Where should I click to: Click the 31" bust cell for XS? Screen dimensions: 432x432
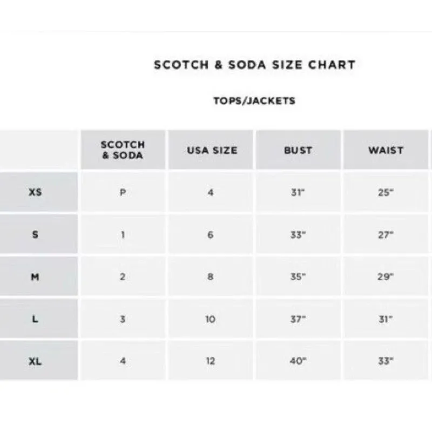click(298, 192)
